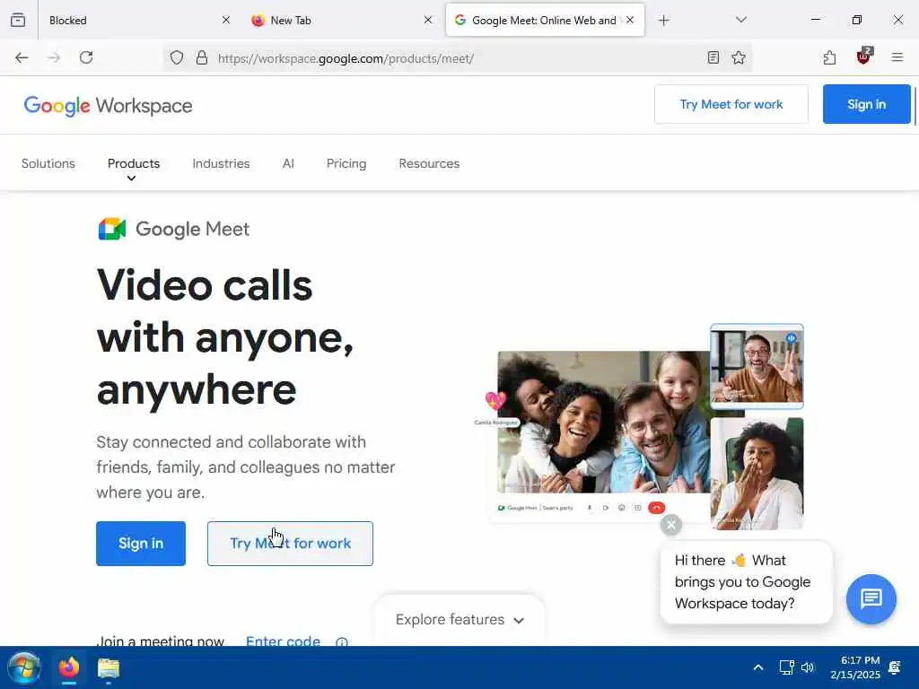Viewport: 919px width, 689px height.
Task: Open the blue chat bubble button
Action: 871,598
